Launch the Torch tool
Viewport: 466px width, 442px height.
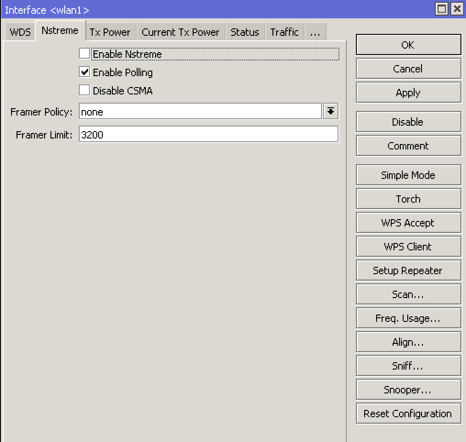point(409,199)
